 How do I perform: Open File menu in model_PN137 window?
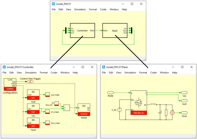54,9
